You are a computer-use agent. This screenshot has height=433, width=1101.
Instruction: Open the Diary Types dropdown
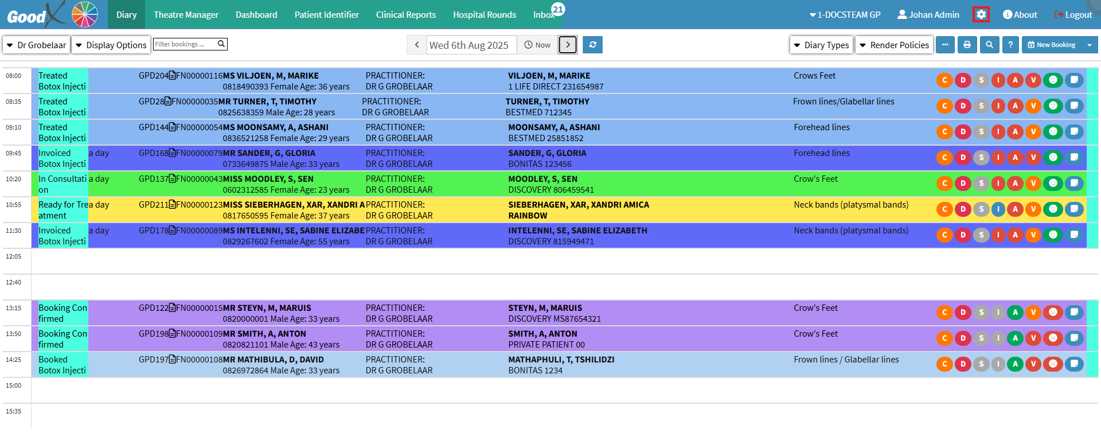(x=821, y=45)
